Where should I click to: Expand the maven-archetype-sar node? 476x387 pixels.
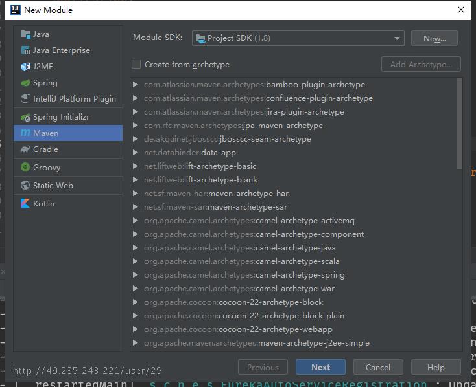click(136, 207)
